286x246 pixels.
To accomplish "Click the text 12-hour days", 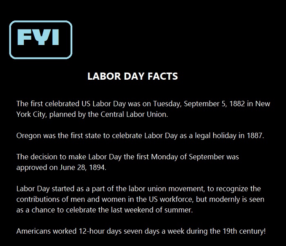I will pyautogui.click(x=101, y=231).
